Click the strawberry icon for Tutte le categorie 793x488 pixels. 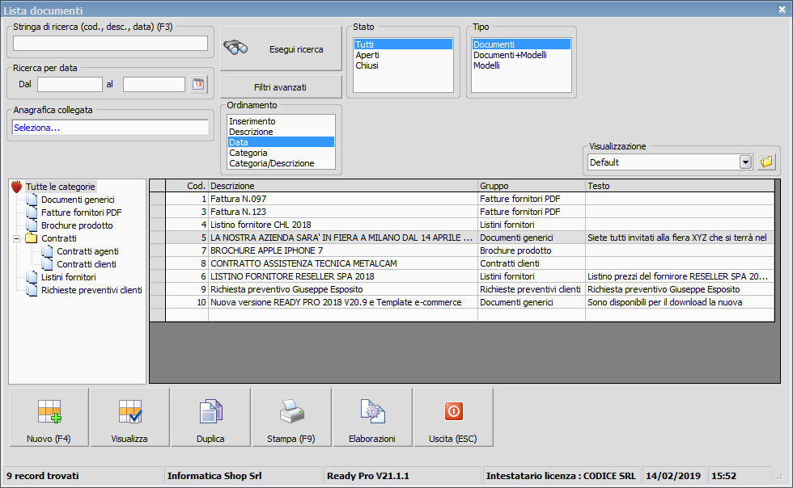click(17, 187)
